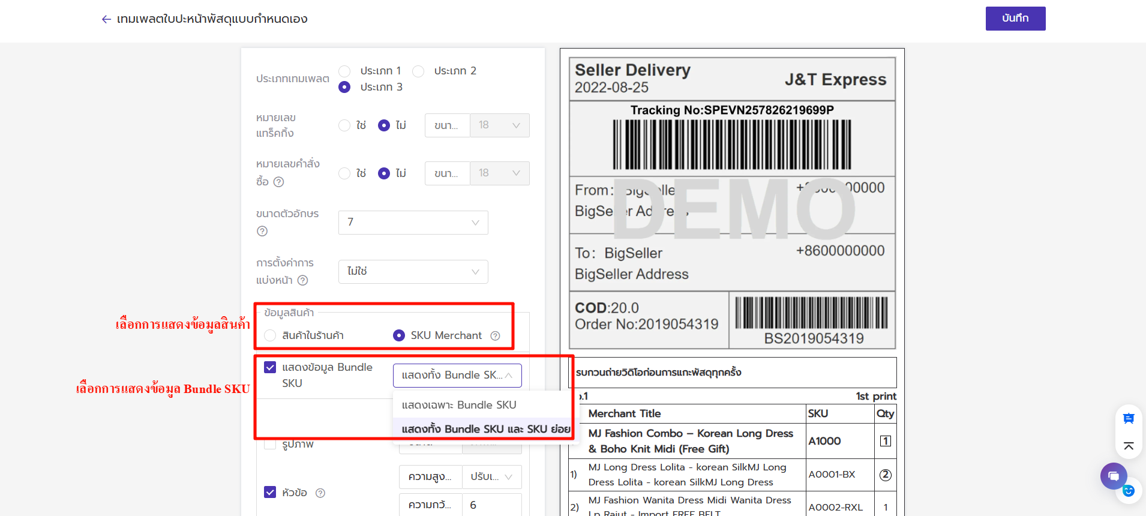This screenshot has width=1146, height=516.
Task: Choose ใช่ for order number
Action: [344, 173]
